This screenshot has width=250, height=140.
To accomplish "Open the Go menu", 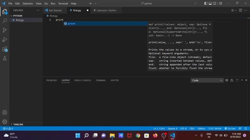I will coord(46,3).
